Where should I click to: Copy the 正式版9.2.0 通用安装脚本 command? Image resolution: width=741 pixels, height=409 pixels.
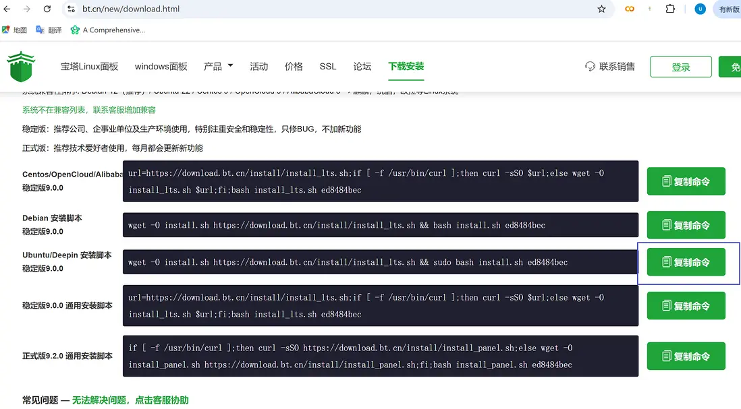(686, 356)
